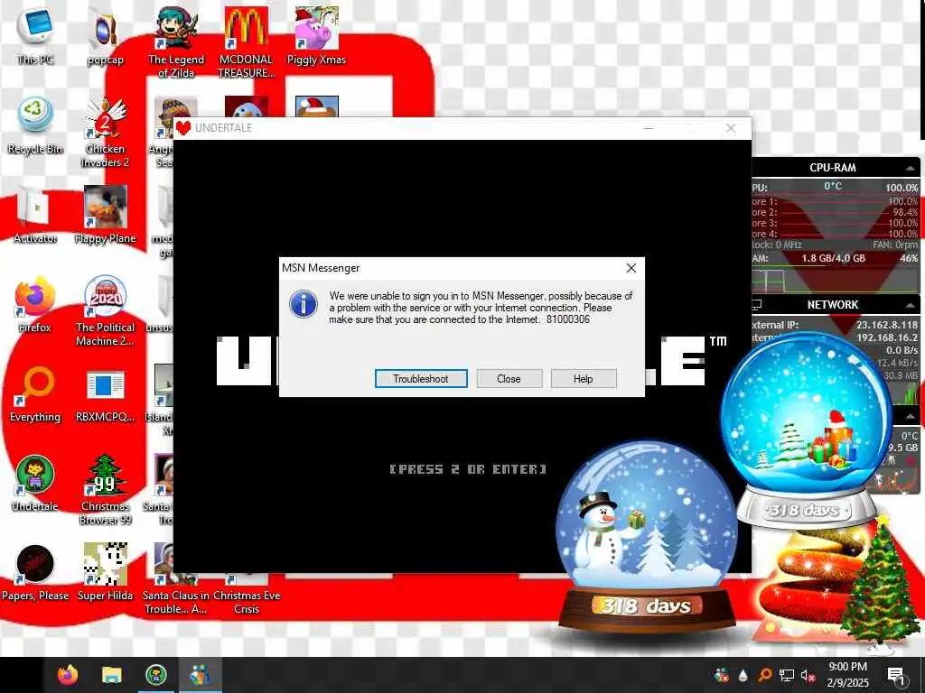Switch to MSN Messenger taskbar button
The width and height of the screenshot is (925, 693).
point(200,675)
